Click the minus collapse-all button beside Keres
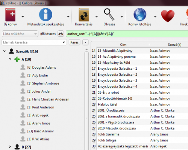Screen dimensions: 188x150 click(85, 42)
